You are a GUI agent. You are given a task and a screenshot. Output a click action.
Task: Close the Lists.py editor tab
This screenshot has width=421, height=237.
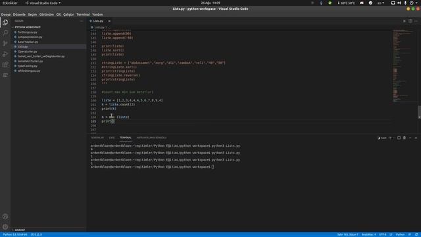point(109,21)
